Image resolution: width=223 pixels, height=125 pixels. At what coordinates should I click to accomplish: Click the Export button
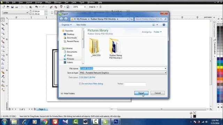(141, 93)
